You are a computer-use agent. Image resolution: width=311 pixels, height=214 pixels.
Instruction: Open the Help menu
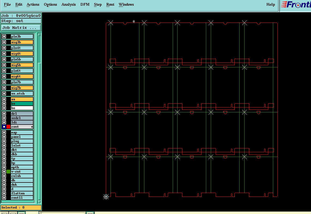click(270, 5)
